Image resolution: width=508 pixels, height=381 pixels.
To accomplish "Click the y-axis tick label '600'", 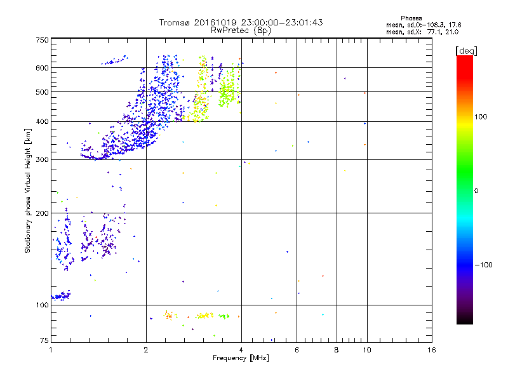I will click(42, 68).
